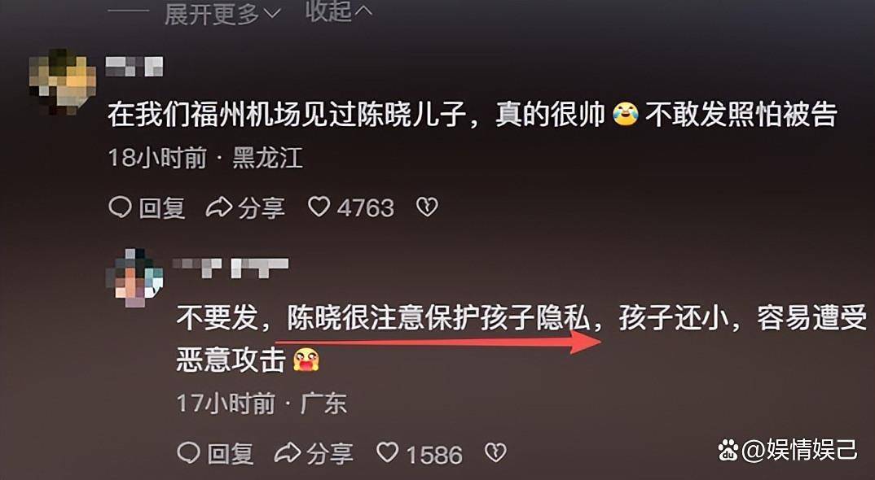
Task: Open the second commenter's blurred username
Action: click(x=231, y=268)
